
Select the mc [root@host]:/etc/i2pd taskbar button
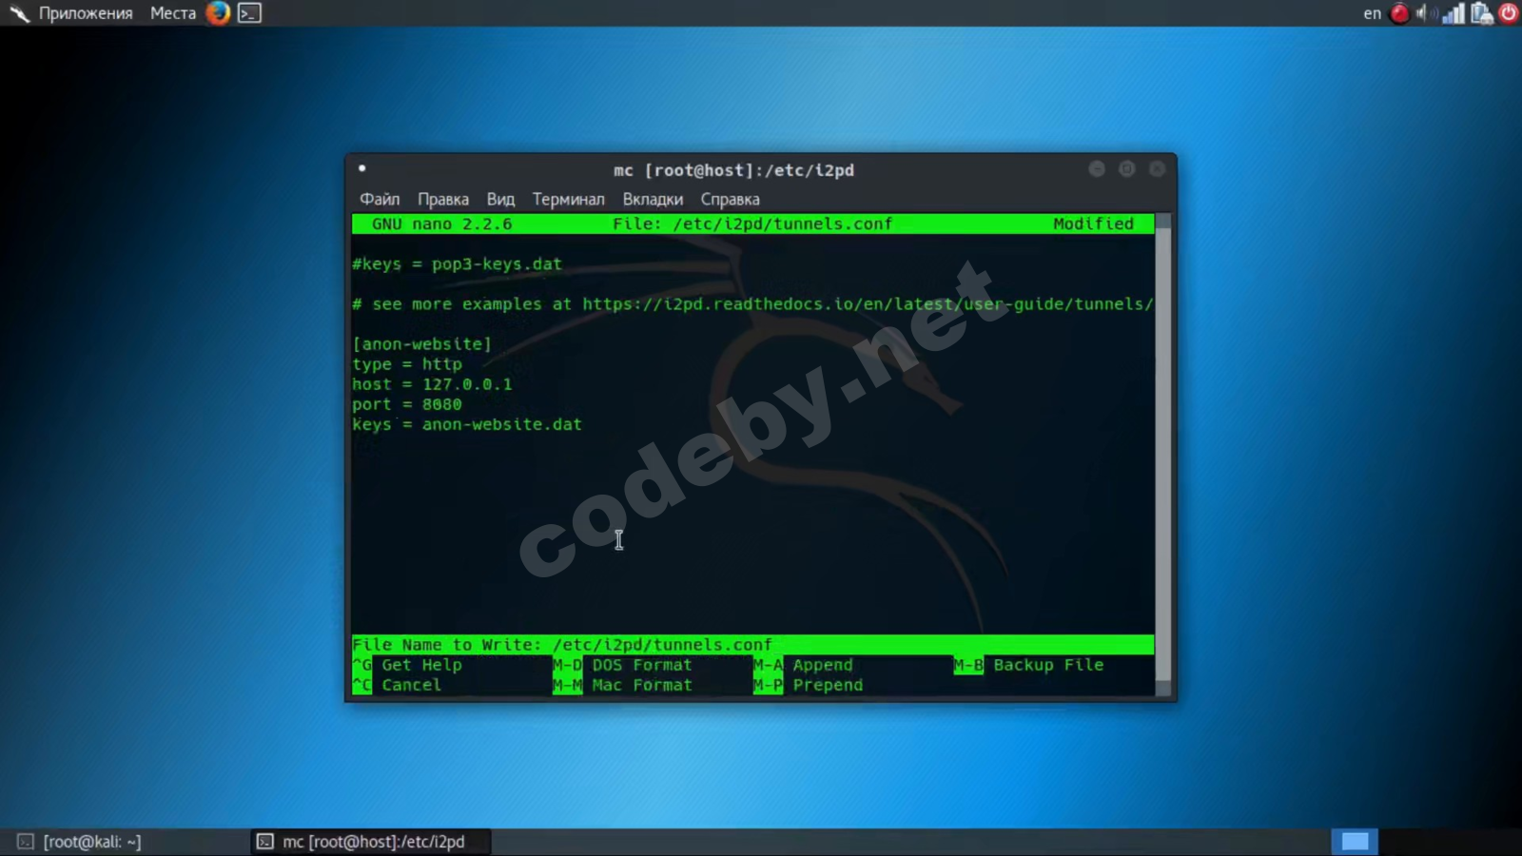372,842
